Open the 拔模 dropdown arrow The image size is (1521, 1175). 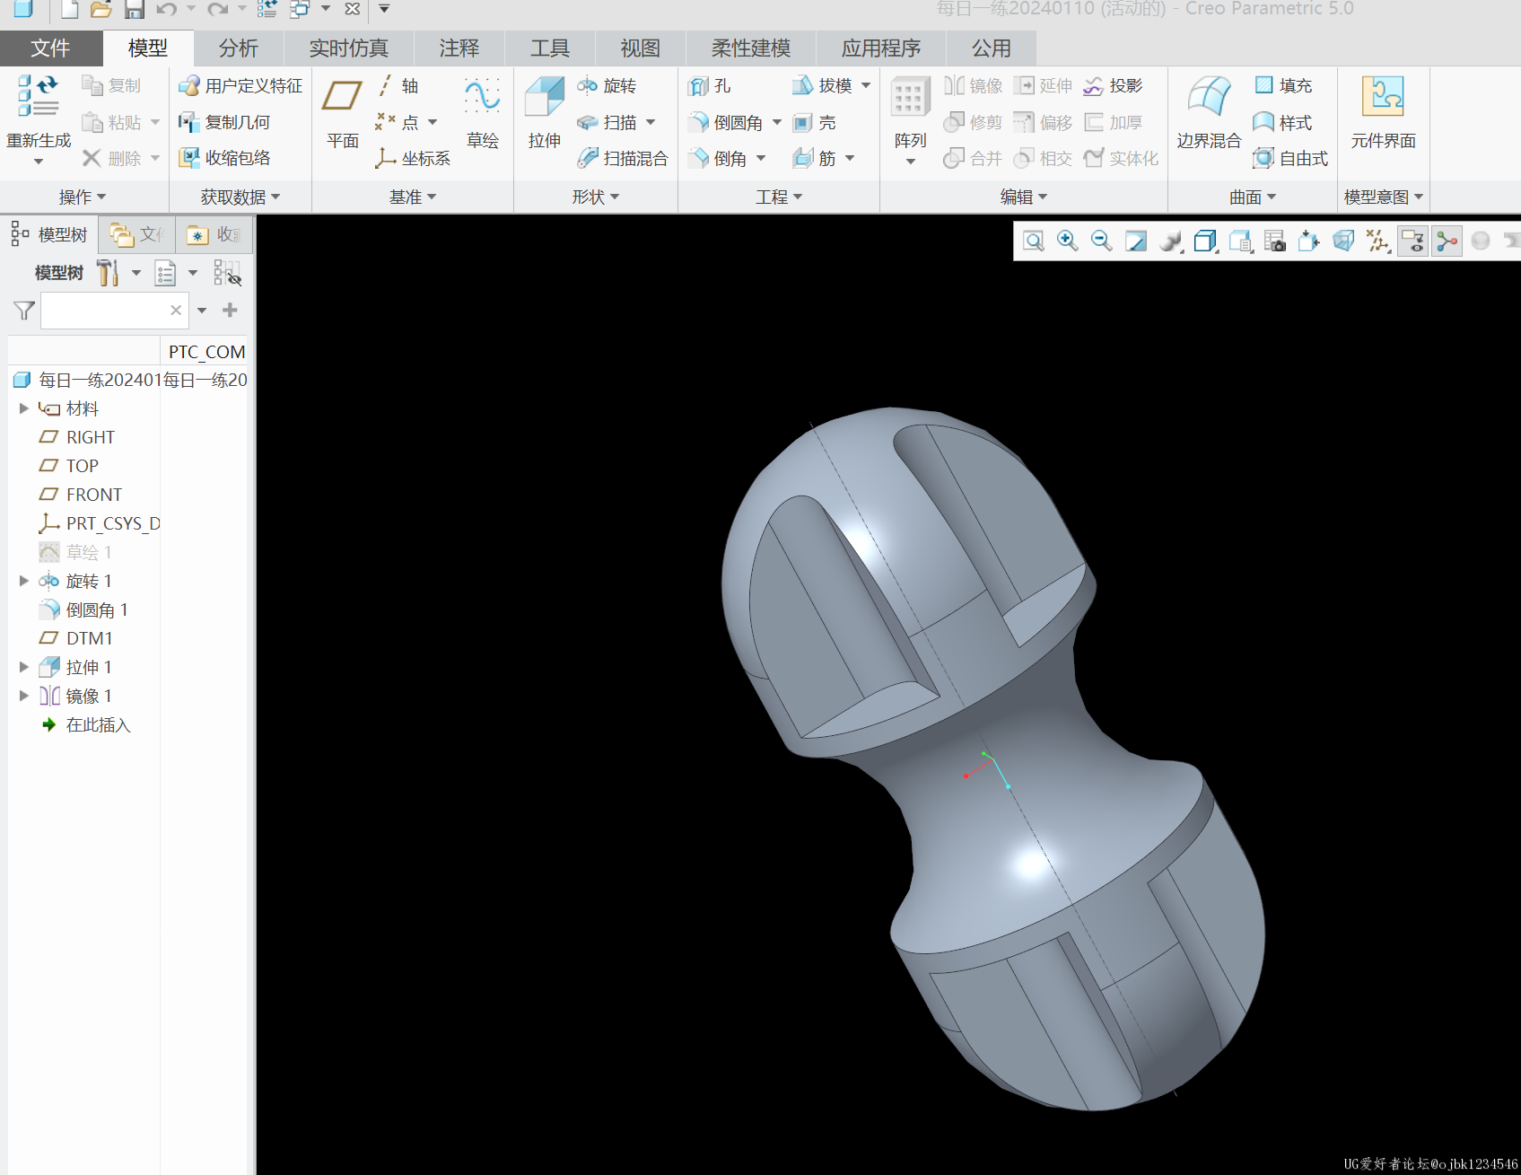point(866,86)
